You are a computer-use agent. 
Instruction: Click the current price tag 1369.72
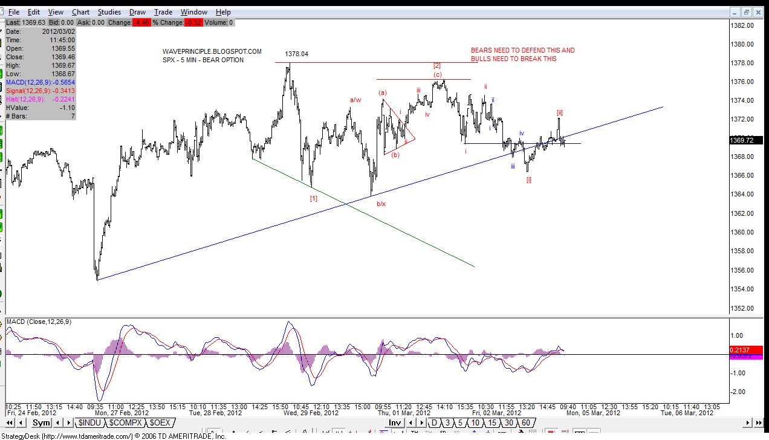746,140
